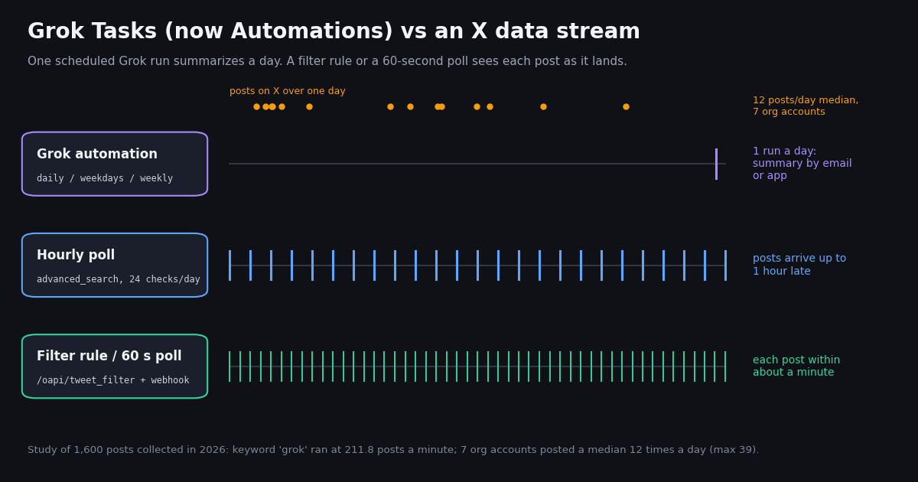Click the 'posts arrive up to 1 hour late' note

click(799, 265)
